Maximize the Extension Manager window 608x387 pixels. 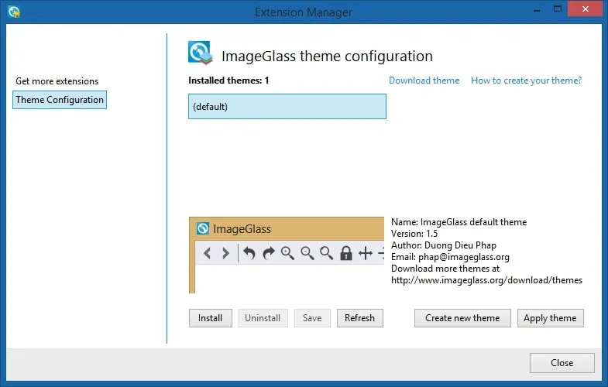(x=557, y=9)
